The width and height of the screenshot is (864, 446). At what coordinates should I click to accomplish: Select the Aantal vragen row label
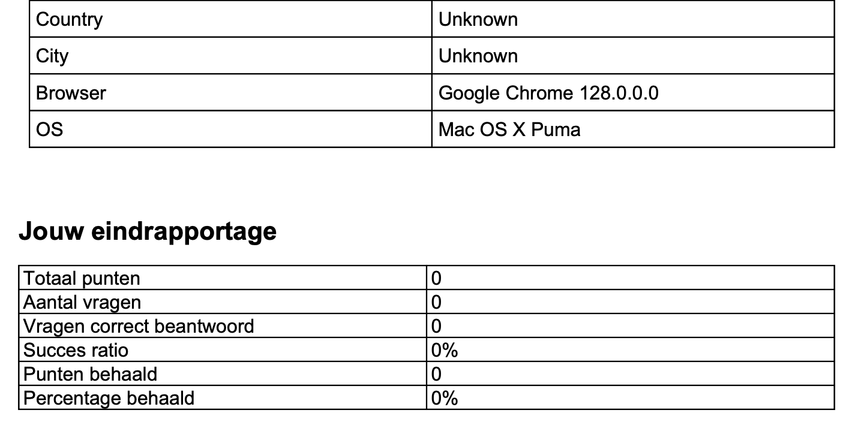[x=82, y=302]
